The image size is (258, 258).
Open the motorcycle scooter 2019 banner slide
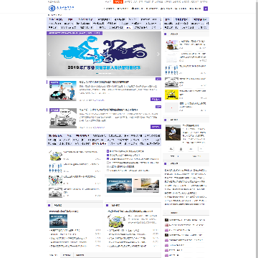(104, 54)
